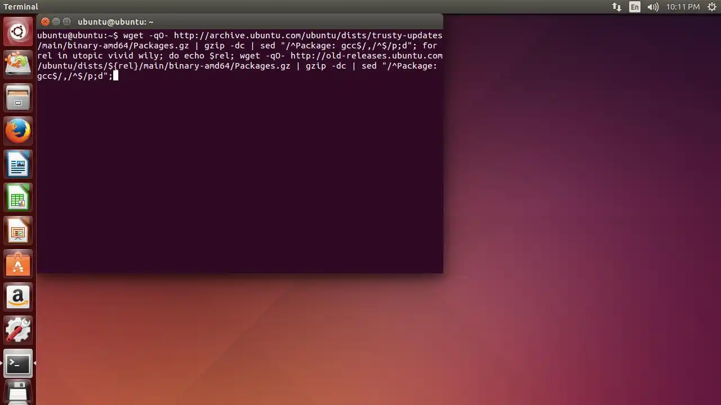Open LibreOffice Calc spreadsheet
This screenshot has height=405, width=721.
[18, 198]
